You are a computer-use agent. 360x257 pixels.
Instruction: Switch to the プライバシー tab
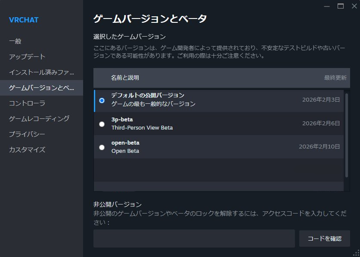[x=27, y=134]
